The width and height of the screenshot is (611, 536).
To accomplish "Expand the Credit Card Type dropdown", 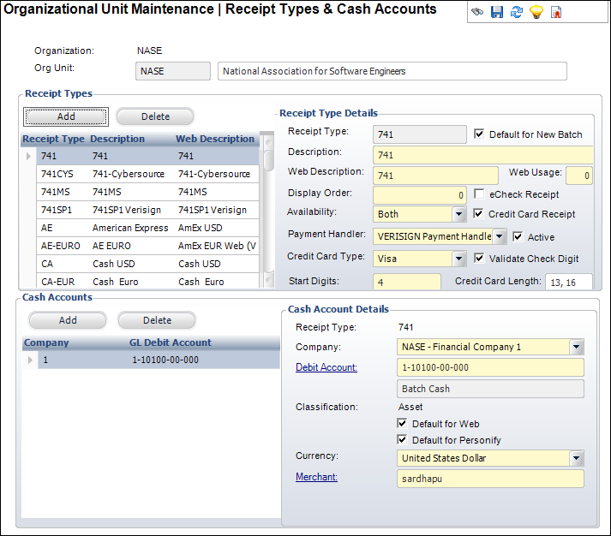I will [x=458, y=259].
